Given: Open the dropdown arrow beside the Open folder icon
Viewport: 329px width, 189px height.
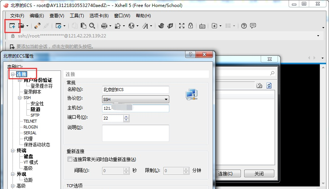Looking at the screenshot, I should 27,26.
